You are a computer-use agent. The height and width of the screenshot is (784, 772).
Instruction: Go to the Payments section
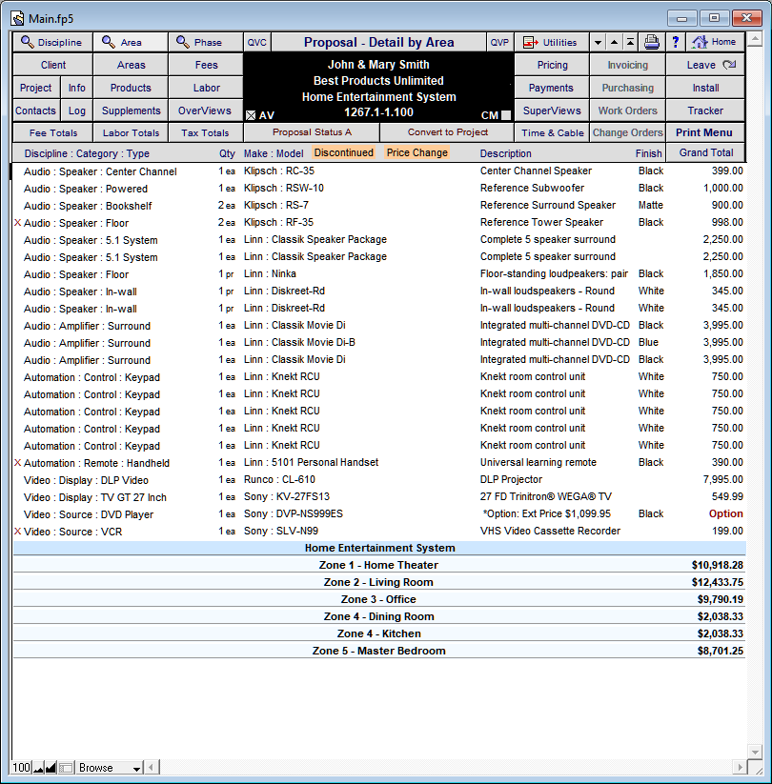[x=552, y=88]
